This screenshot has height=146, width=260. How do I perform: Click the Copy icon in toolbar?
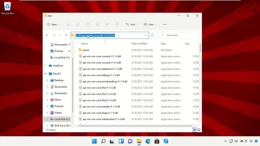point(78,24)
